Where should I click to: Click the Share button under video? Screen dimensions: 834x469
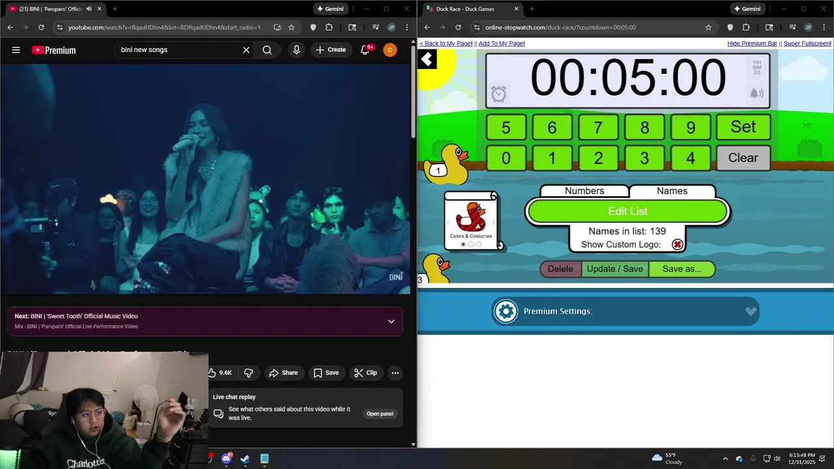click(283, 373)
